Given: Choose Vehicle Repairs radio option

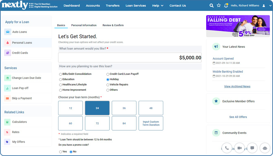Looking at the screenshot, I should [x=108, y=85].
